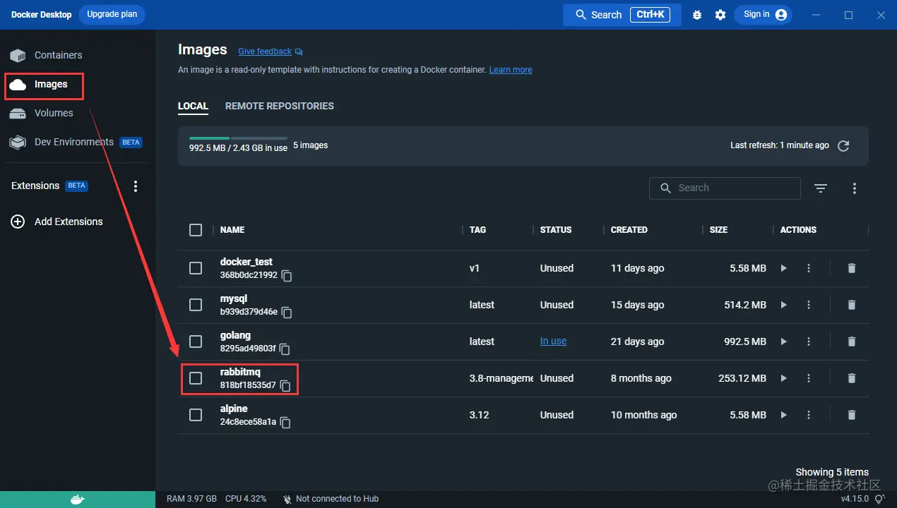Copy the rabbitmq image ID
The image size is (897, 508).
pos(285,386)
